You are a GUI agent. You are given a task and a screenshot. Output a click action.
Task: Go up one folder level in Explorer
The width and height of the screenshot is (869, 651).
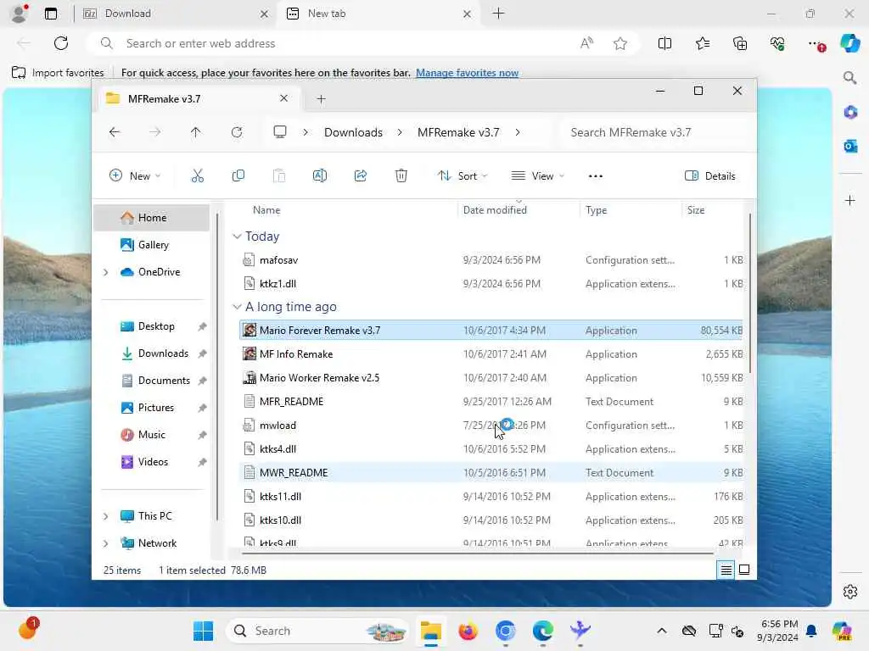(x=196, y=132)
